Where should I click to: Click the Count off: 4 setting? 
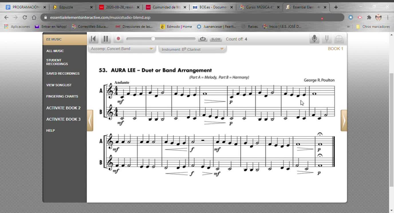point(237,39)
